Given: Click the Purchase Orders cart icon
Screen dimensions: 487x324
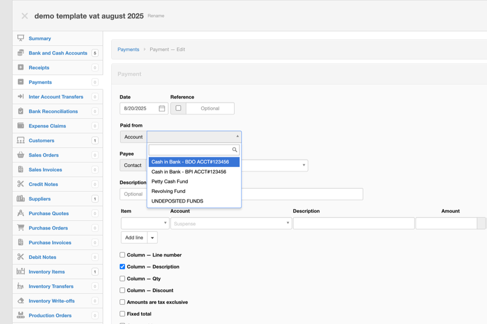Looking at the screenshot, I should 21,228.
